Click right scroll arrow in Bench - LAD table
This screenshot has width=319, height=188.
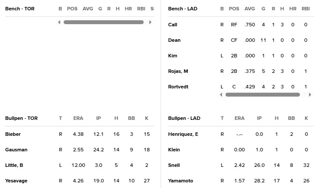click(310, 94)
